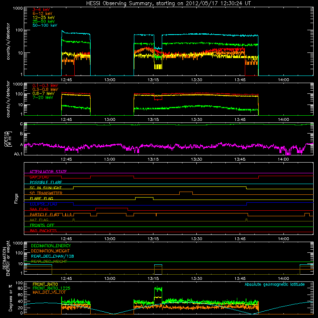Click the '3-6 keV' legend label
This screenshot has width=318, height=318.
(x=41, y=10)
